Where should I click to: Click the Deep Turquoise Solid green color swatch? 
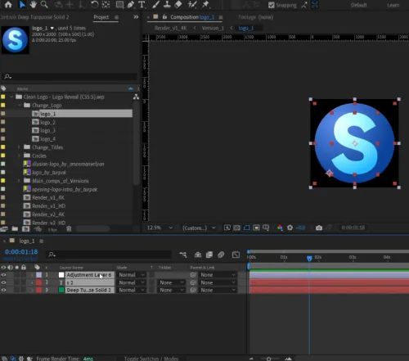coord(61,290)
